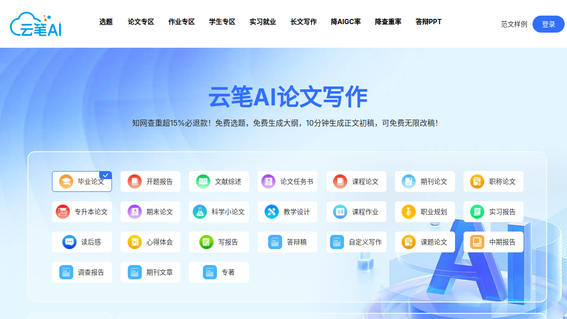
Task: Click the 开题报告 red book icon
Action: click(x=135, y=181)
